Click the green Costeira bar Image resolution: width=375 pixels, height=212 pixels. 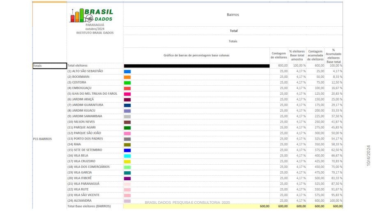point(127,83)
